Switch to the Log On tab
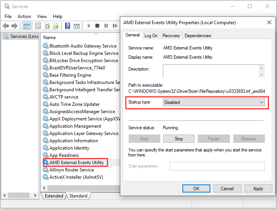 (151, 36)
